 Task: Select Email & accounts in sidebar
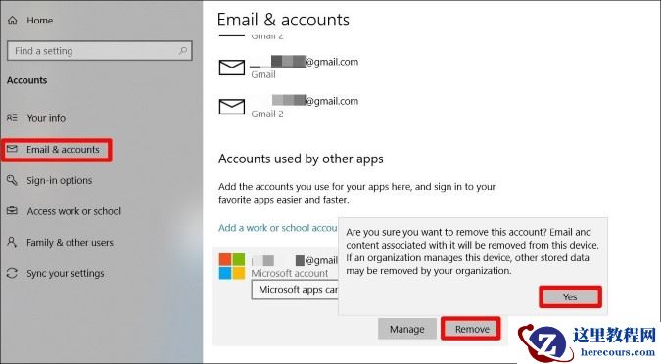pos(63,149)
